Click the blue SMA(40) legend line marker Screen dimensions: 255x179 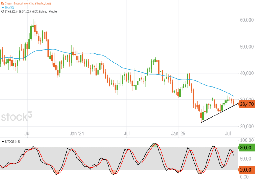[x=3, y=7]
